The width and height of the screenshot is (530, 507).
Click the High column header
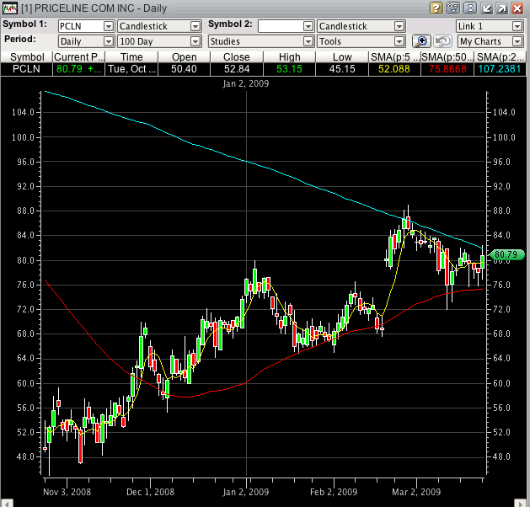click(x=289, y=56)
